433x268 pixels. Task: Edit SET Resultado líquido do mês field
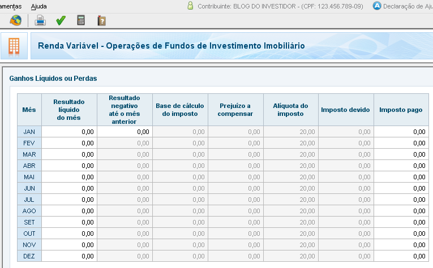(x=69, y=222)
